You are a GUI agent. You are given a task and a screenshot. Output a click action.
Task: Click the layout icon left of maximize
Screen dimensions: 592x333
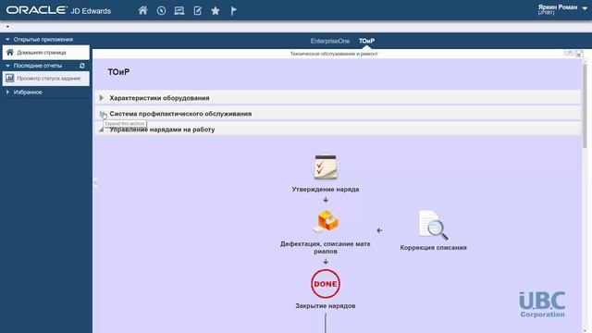pyautogui.click(x=570, y=53)
